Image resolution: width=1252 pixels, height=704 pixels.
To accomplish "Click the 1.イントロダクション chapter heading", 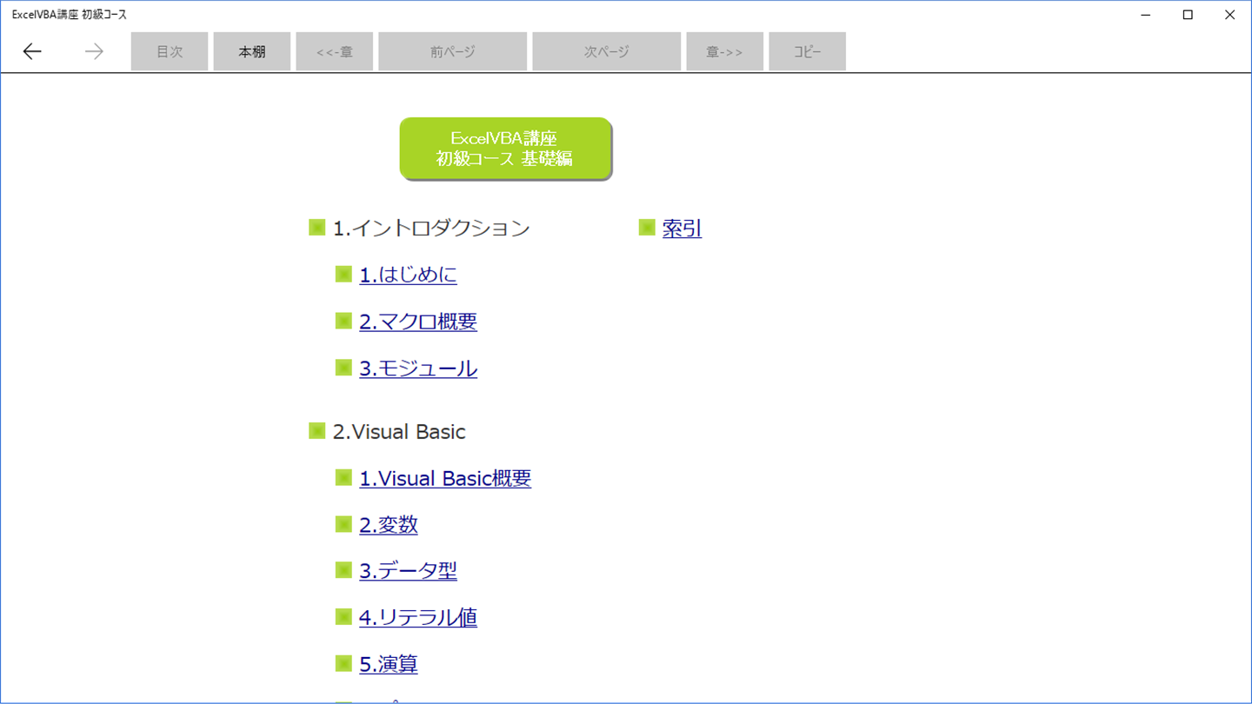I will [431, 229].
